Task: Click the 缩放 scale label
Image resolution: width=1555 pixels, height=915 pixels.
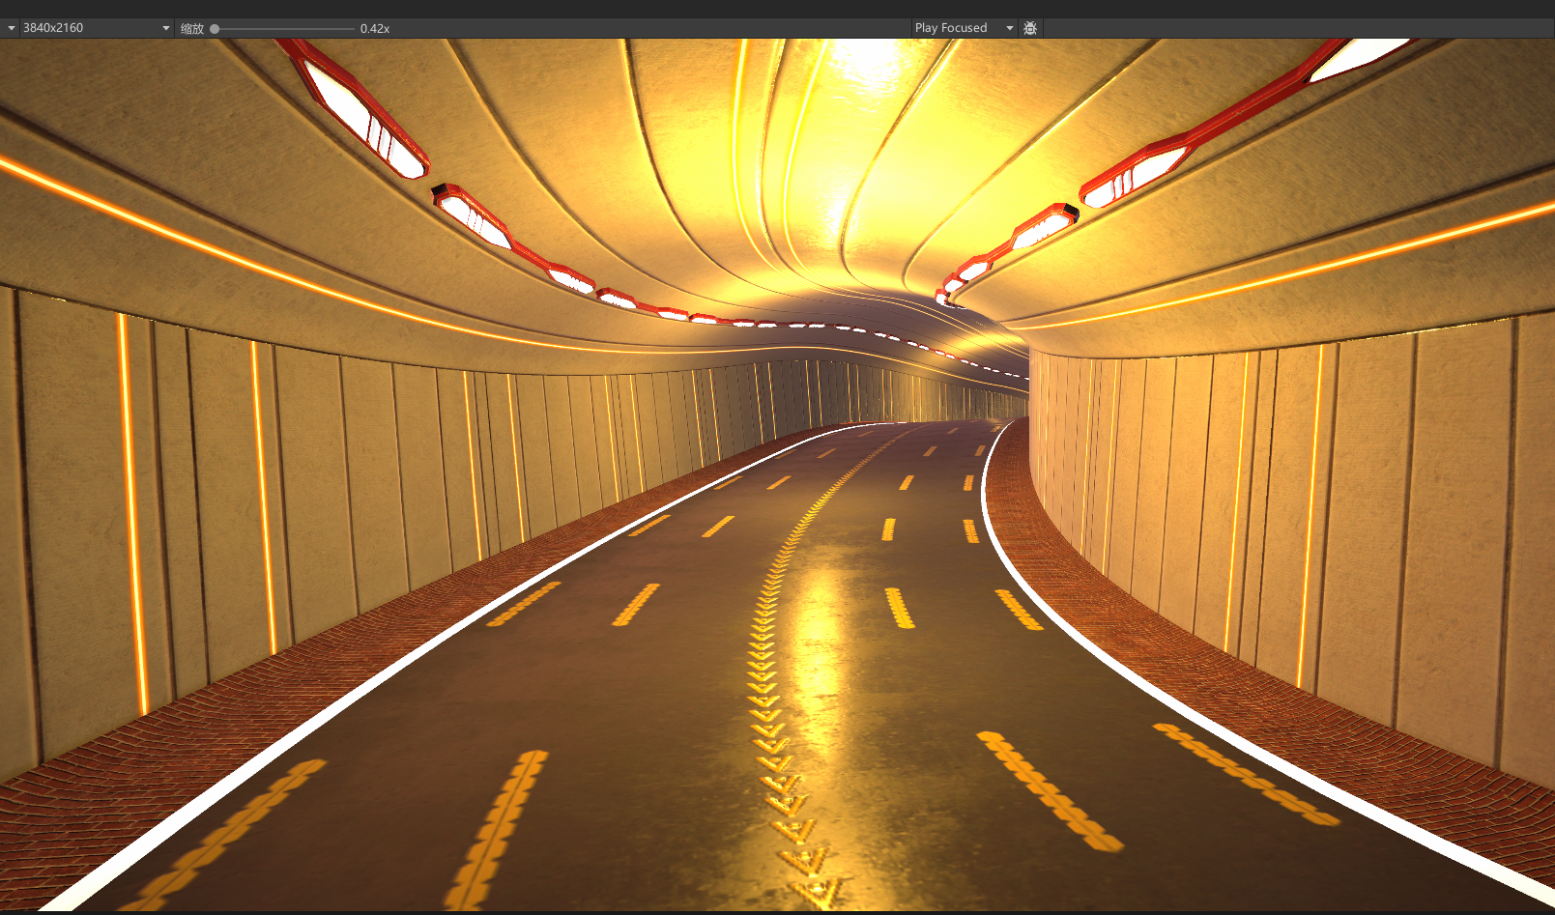Action: 192,29
